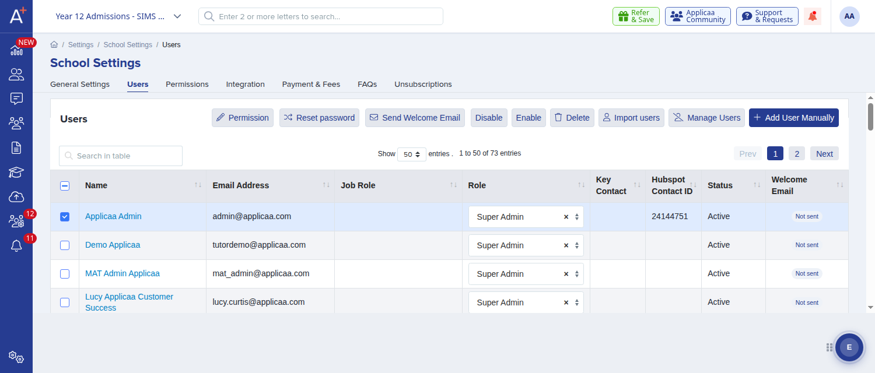The width and height of the screenshot is (875, 373).
Task: Open the messages chat sidebar icon
Action: coord(16,98)
